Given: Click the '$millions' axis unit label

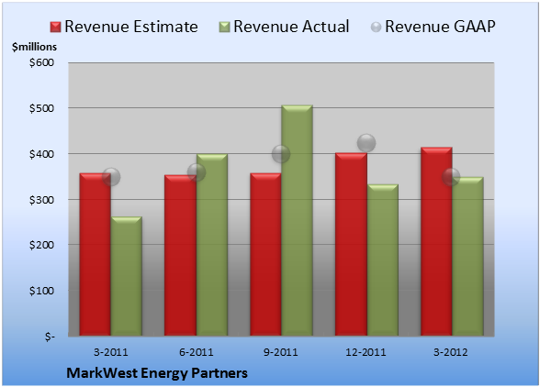Looking at the screenshot, I should 34,47.
